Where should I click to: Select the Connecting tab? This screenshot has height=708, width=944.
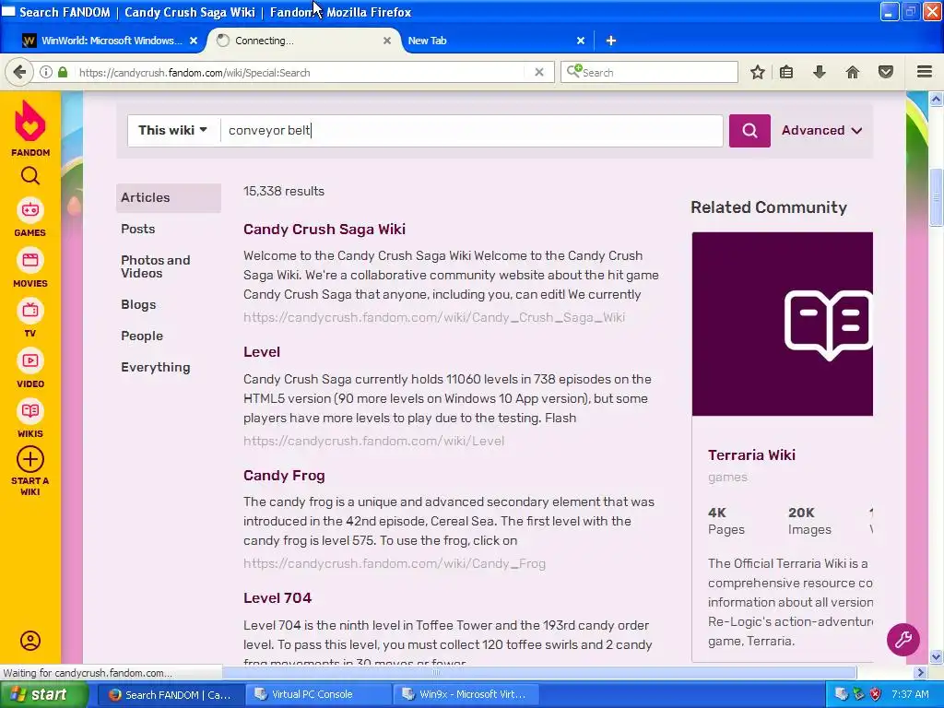click(x=304, y=41)
